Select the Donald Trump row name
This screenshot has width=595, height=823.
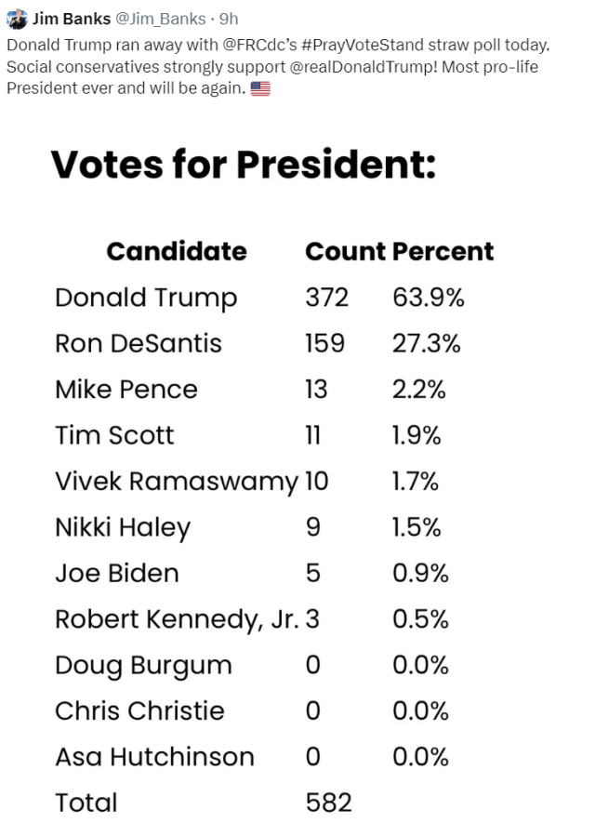(x=146, y=299)
